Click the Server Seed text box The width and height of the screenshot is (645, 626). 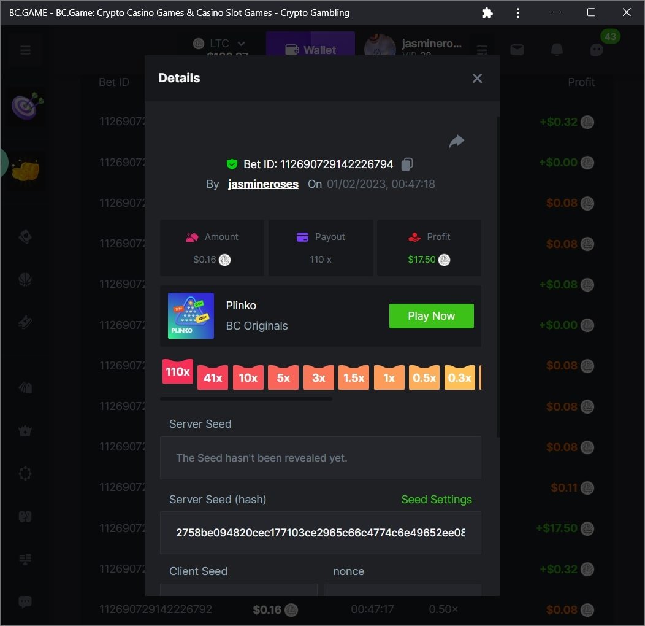(x=320, y=458)
